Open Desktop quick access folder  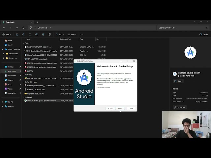click(x=11, y=67)
